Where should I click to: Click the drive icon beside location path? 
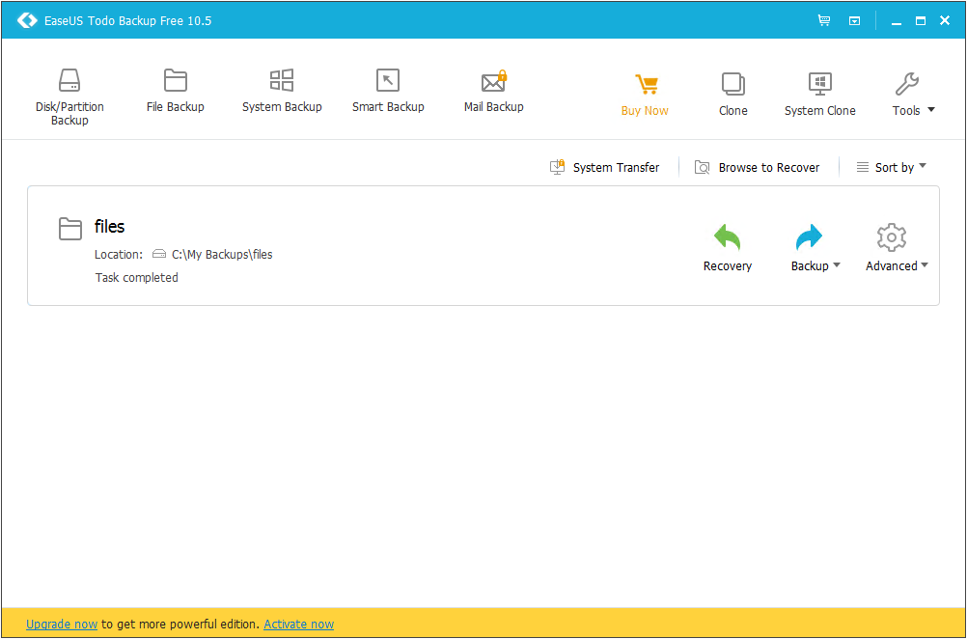coord(159,254)
